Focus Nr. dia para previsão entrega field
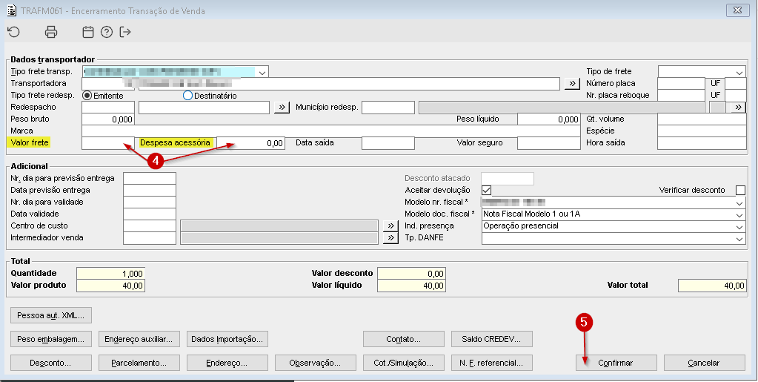The height and width of the screenshot is (382, 758). tap(150, 178)
